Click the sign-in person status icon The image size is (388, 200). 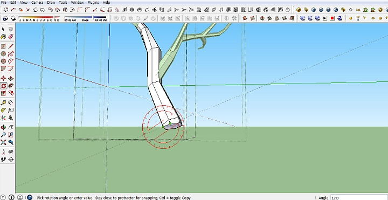tap(20, 197)
